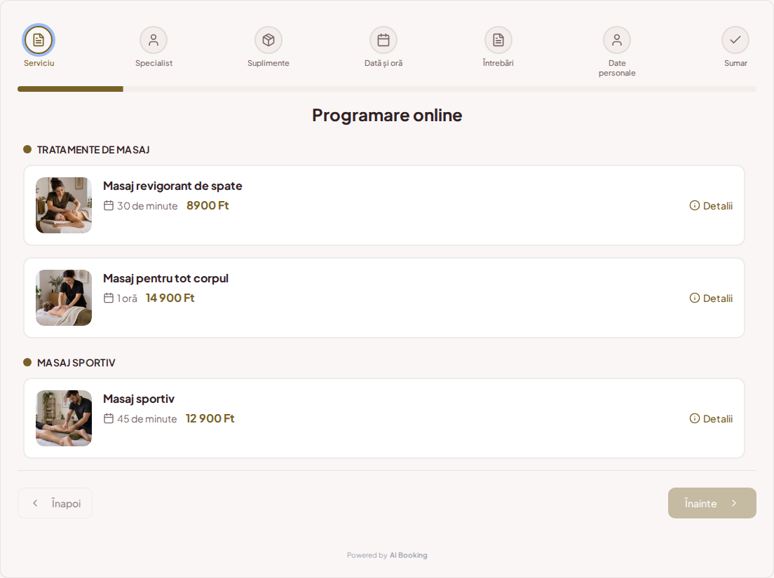The width and height of the screenshot is (774, 578).
Task: Click the Întrebări step label
Action: [498, 63]
